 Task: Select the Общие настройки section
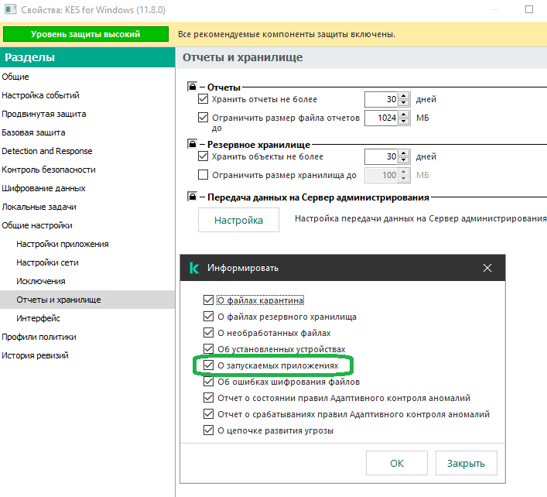[x=87, y=225]
